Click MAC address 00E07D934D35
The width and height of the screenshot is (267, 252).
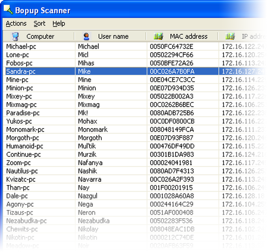[x=172, y=88]
